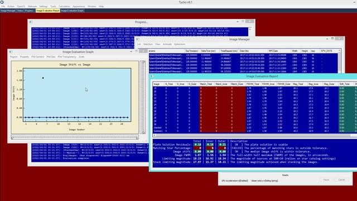Viewport: 357px width, 201px height.
Task: Click the Observatory status text
Action: point(264,181)
